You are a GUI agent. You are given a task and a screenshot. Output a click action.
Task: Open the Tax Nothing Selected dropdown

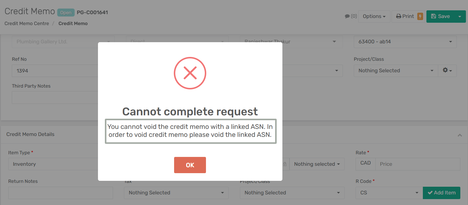tap(176, 193)
